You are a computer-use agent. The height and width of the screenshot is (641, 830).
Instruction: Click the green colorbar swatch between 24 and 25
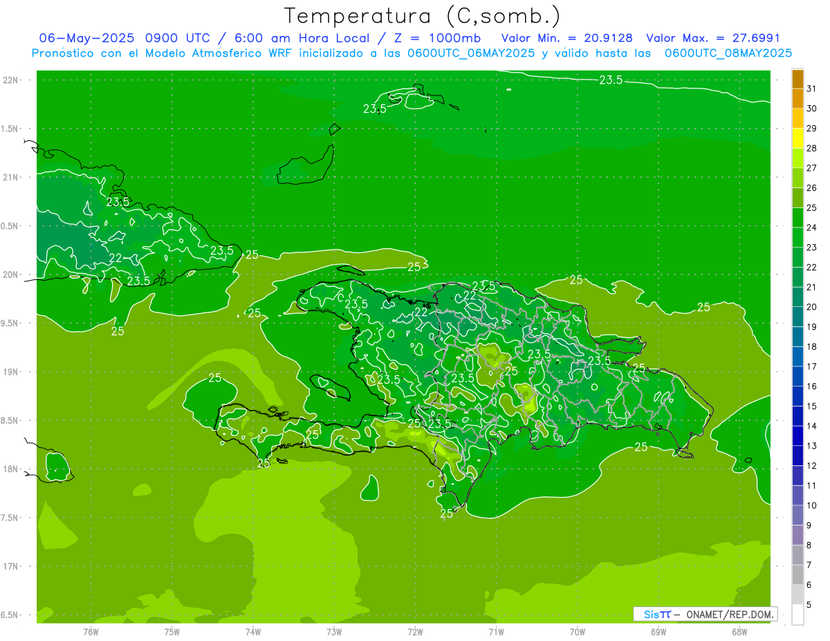pos(797,218)
